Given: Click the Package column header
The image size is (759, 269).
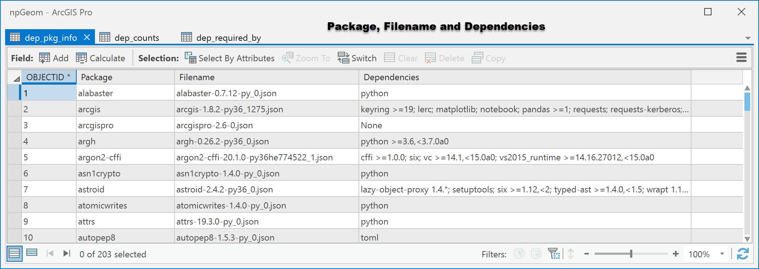Looking at the screenshot, I should point(125,77).
